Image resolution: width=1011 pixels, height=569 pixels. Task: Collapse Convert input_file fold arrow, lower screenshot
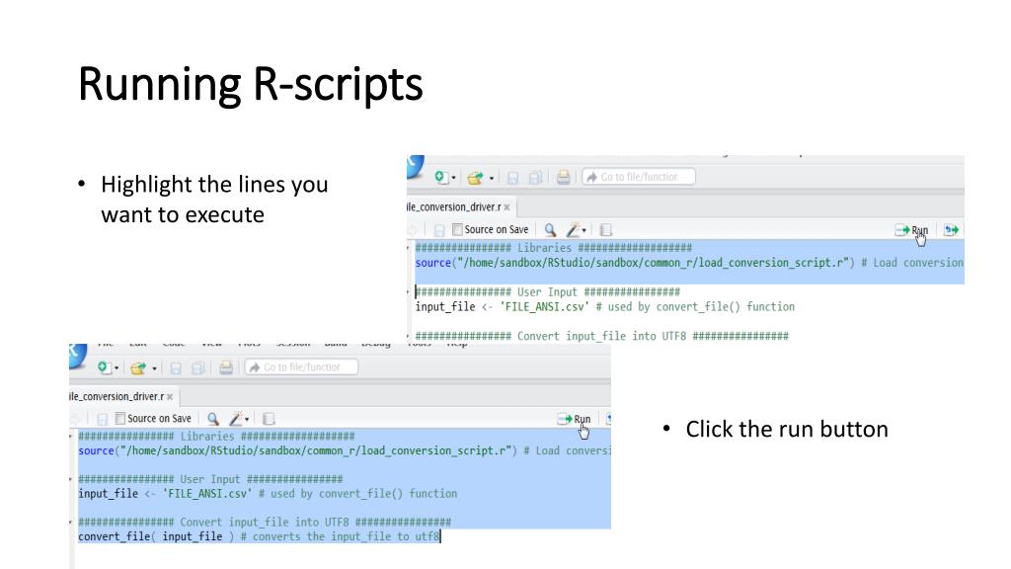[x=71, y=522]
